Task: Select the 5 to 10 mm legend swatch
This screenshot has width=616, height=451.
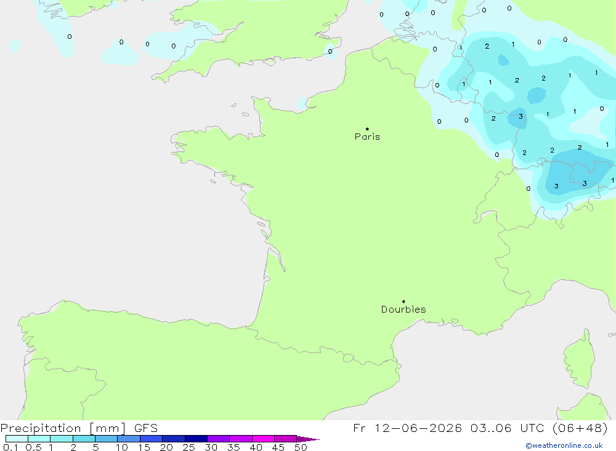Action: pyautogui.click(x=106, y=439)
